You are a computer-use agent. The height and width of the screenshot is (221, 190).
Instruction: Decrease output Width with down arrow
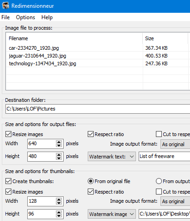(59, 145)
